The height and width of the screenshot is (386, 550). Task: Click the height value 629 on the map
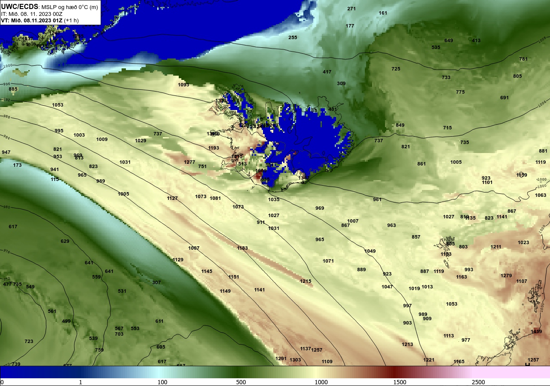click(65, 241)
